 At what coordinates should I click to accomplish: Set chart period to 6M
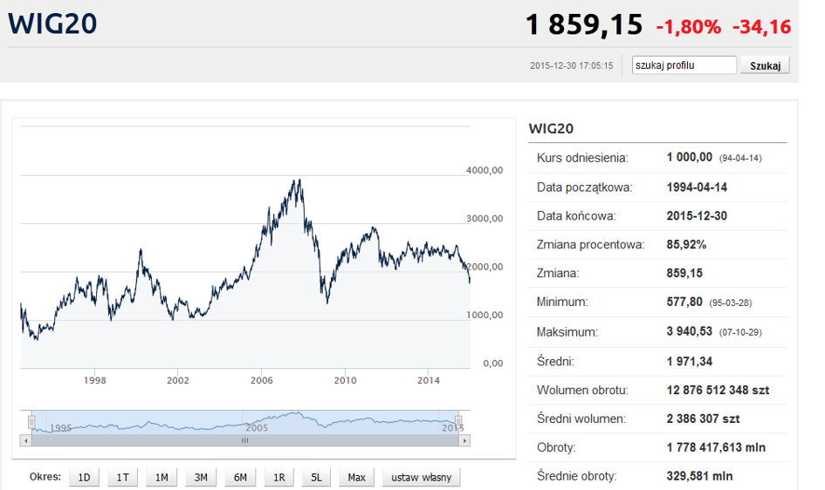pos(240,477)
